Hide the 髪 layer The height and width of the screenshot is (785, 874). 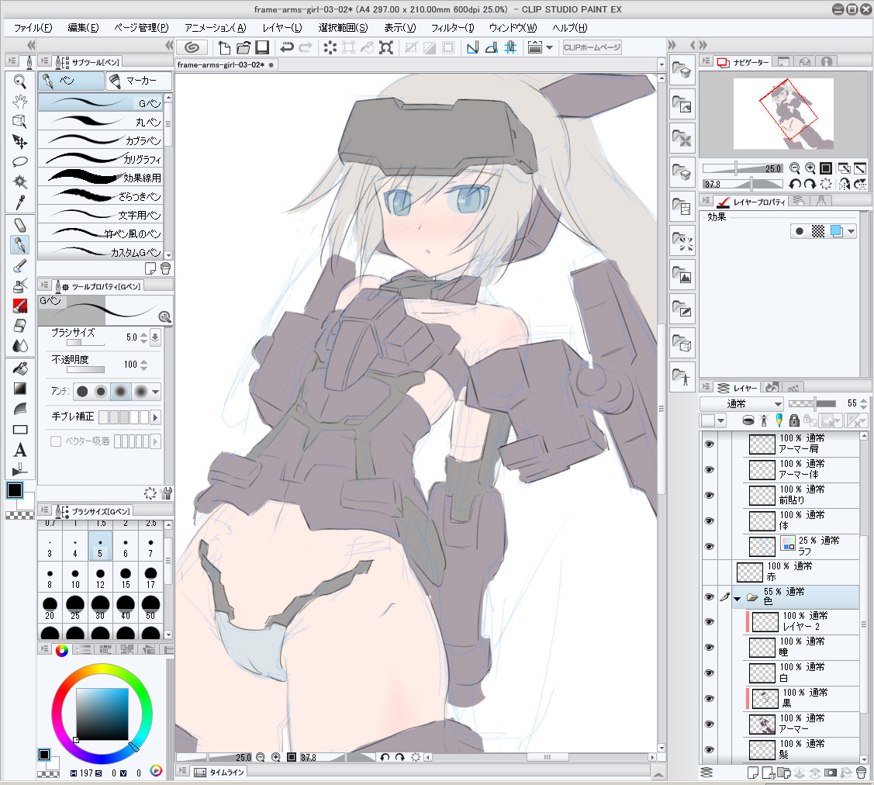click(709, 750)
